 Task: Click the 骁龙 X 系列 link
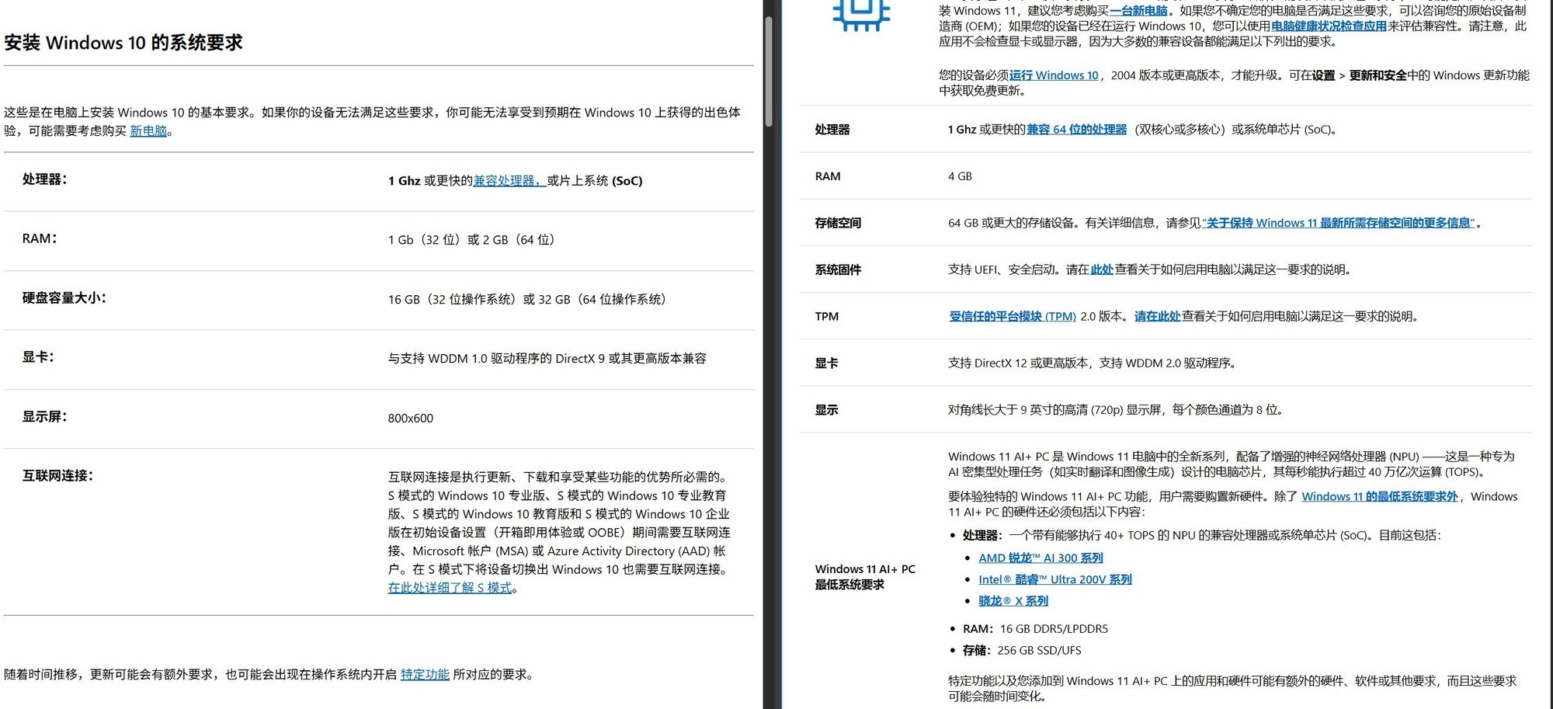tap(1013, 600)
